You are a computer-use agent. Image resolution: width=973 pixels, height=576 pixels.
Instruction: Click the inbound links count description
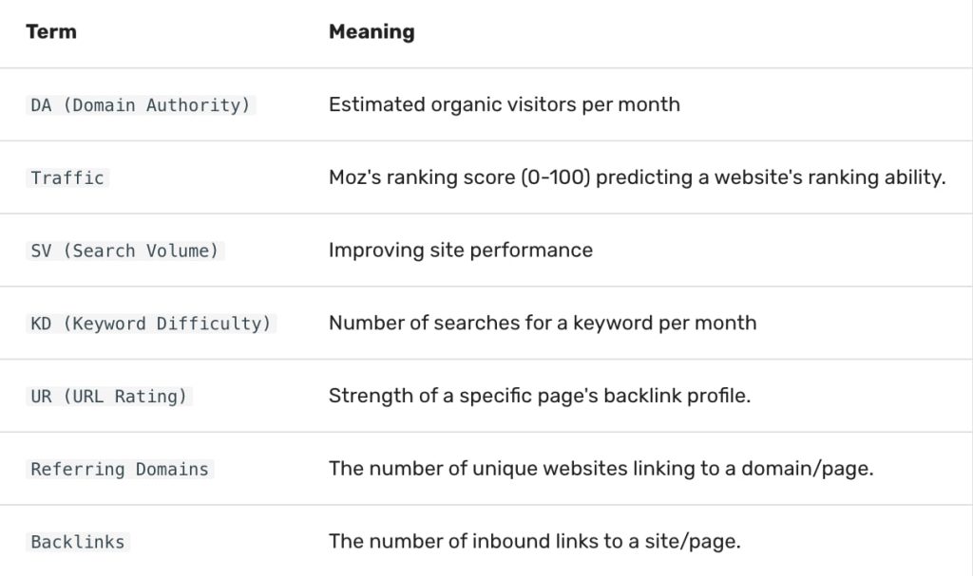tap(534, 542)
